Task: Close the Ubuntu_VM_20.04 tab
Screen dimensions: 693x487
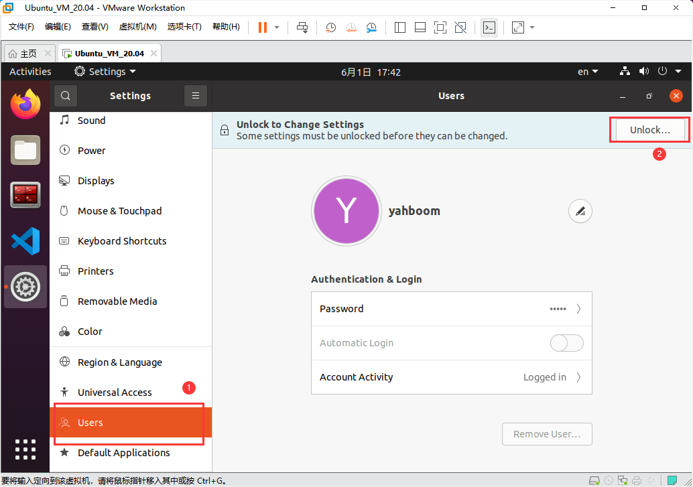Action: tap(153, 54)
